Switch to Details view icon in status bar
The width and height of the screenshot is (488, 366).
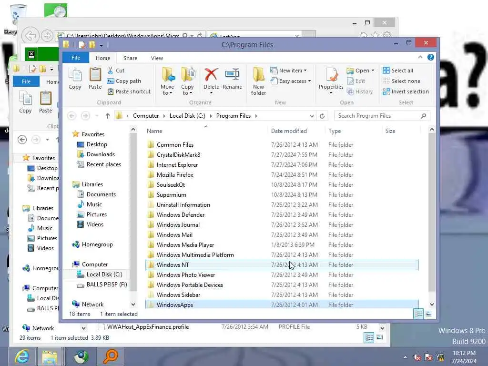coord(418,314)
